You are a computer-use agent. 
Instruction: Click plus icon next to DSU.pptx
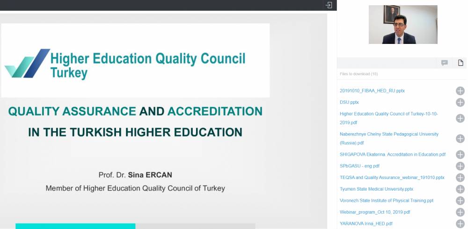[x=460, y=102]
